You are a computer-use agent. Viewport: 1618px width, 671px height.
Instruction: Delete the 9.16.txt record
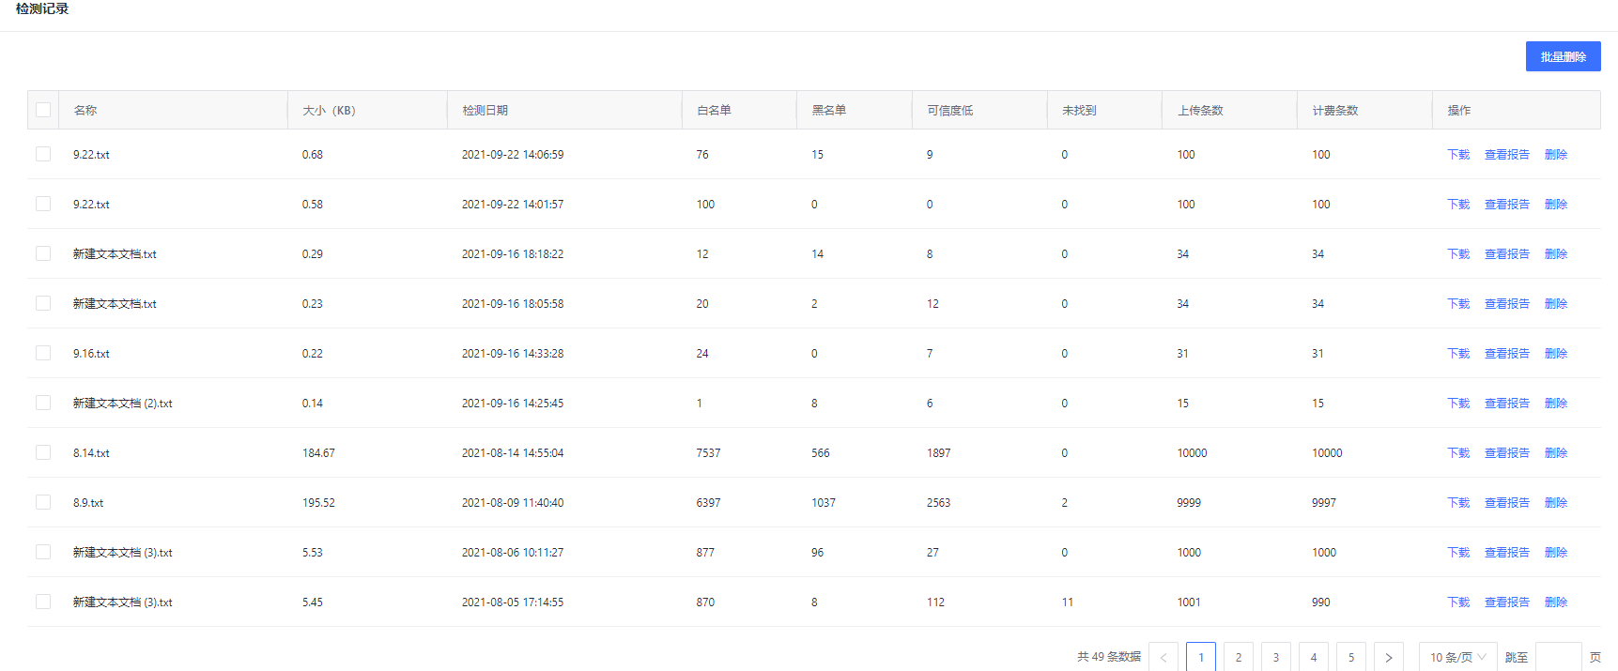click(x=1556, y=354)
